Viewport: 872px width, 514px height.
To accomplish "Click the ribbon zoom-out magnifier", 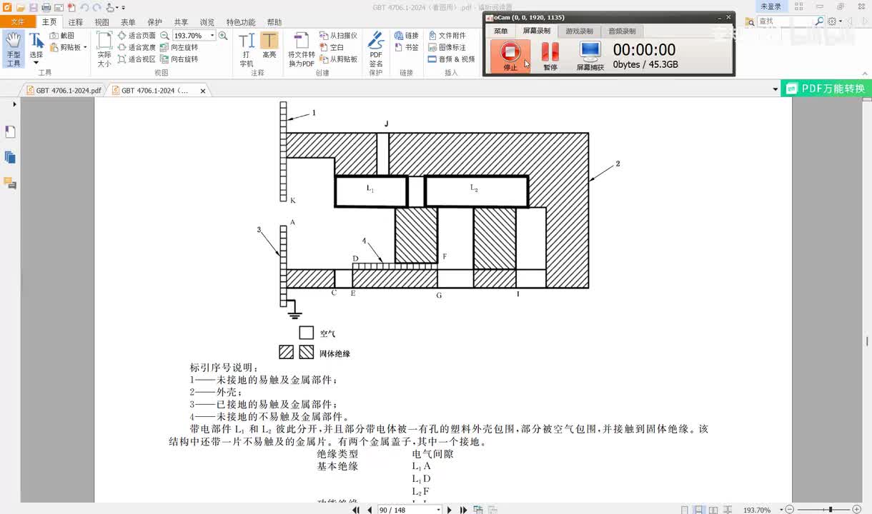I will (x=164, y=36).
